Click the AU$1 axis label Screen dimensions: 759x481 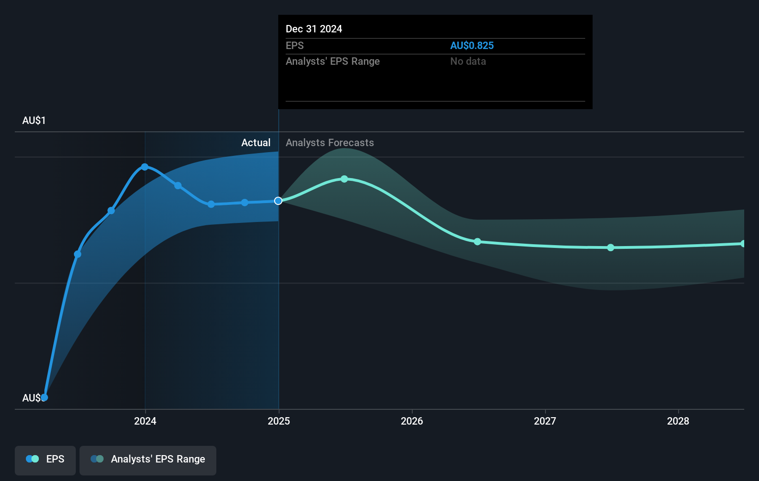tap(33, 120)
